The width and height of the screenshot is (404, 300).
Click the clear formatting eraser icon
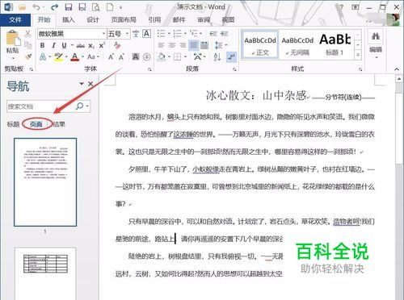click(x=117, y=45)
